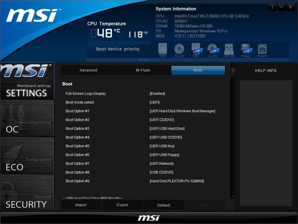Image resolution: width=298 pixels, height=224 pixels.
Task: Open Boot Option #1 Windows Boot Manager value
Action: click(182, 111)
